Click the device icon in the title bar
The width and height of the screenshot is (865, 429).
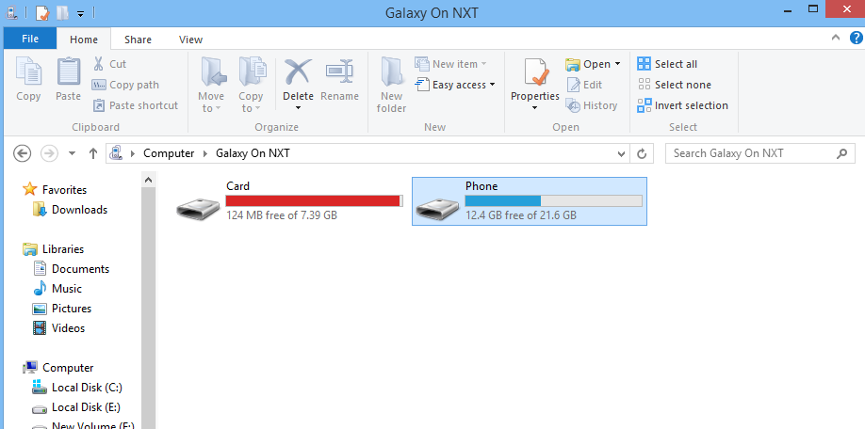click(11, 12)
